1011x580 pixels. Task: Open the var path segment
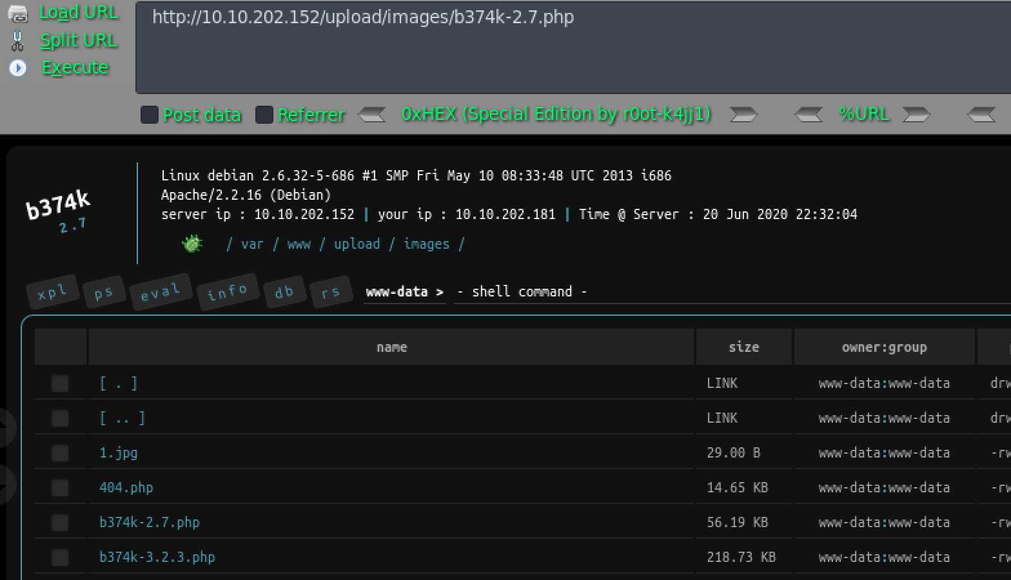point(252,244)
